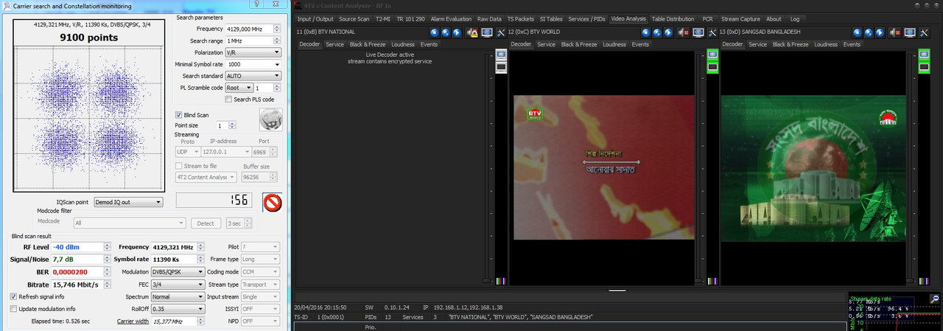Click lower display mode icon beside BTV NATIONAL video
The width and height of the screenshot is (943, 331).
pos(501,67)
